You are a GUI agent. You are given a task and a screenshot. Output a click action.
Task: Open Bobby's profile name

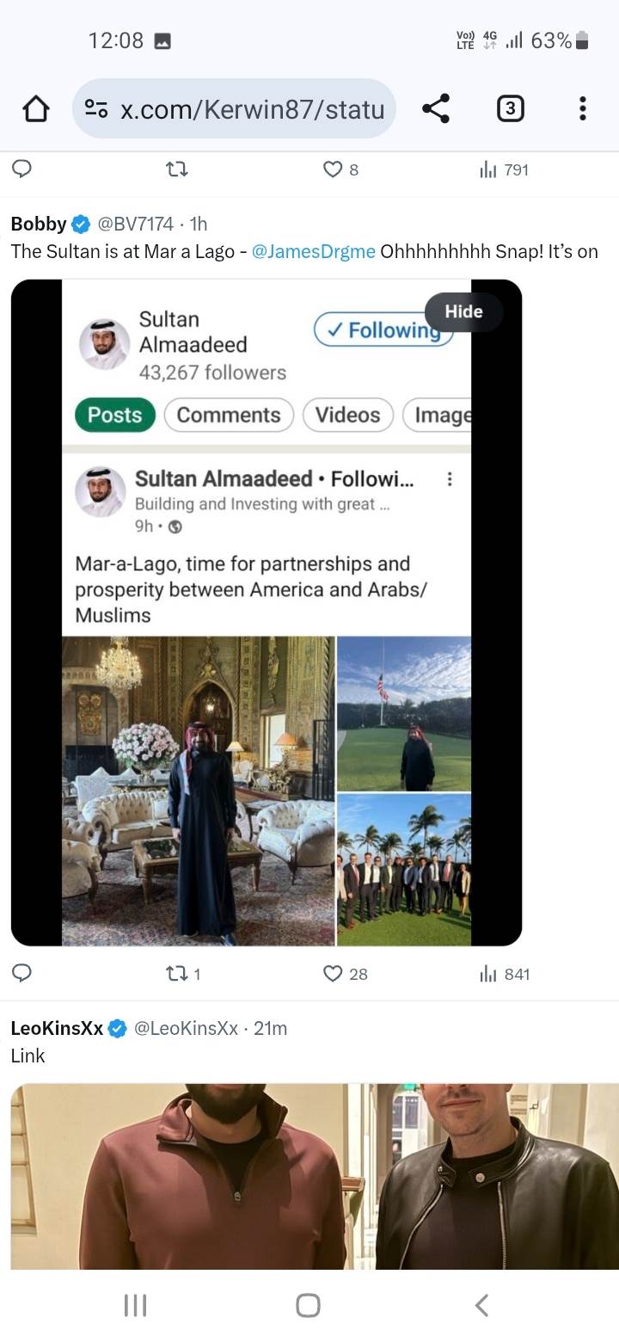(x=39, y=224)
